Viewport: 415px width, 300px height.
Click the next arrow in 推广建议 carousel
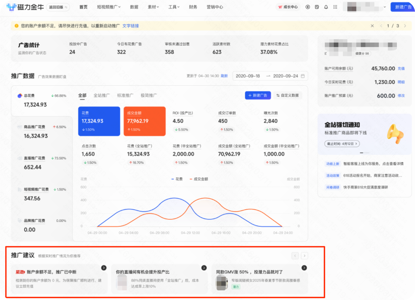point(304,256)
